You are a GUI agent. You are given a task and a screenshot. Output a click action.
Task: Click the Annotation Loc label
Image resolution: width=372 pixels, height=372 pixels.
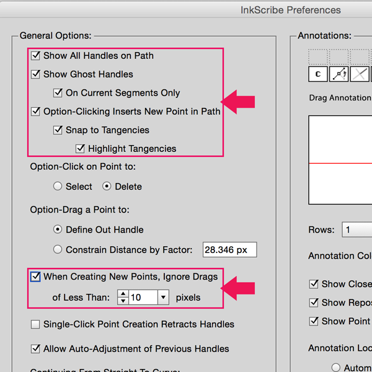(x=340, y=348)
